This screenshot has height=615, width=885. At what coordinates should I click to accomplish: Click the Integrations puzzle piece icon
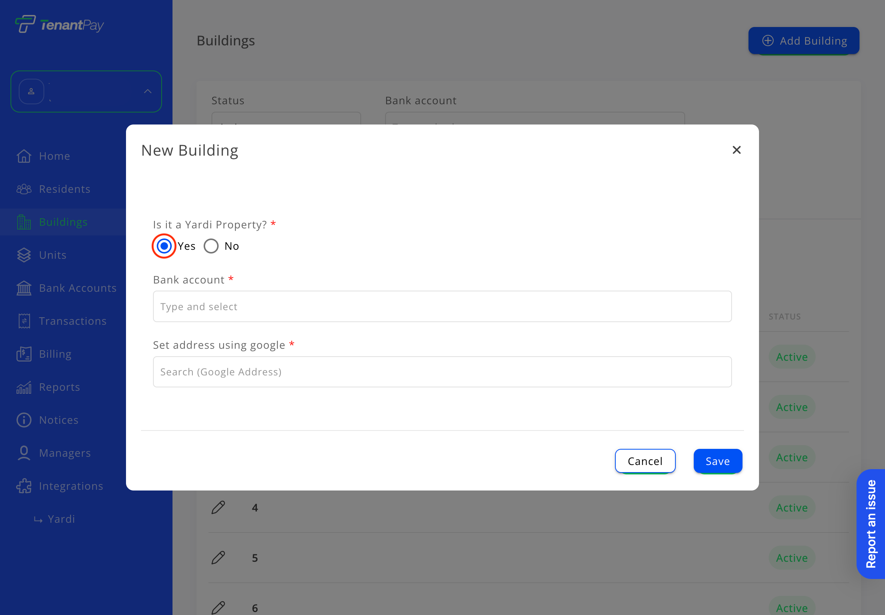click(24, 486)
